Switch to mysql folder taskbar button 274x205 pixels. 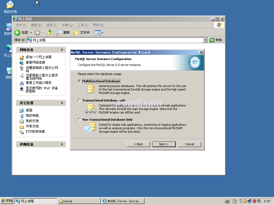point(79,201)
